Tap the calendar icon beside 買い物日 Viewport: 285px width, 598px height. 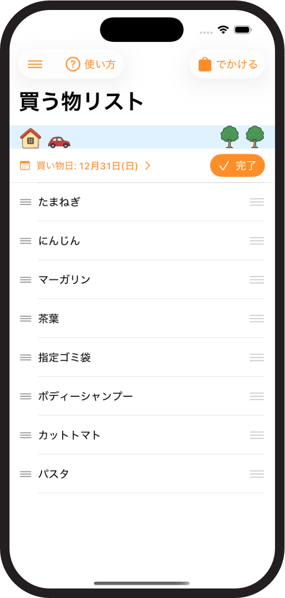point(25,166)
